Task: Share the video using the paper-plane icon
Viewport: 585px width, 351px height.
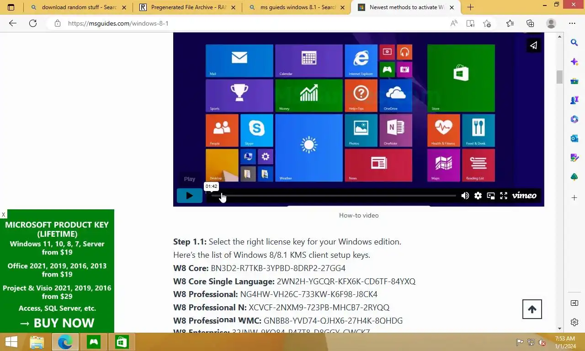Action: pos(533,45)
